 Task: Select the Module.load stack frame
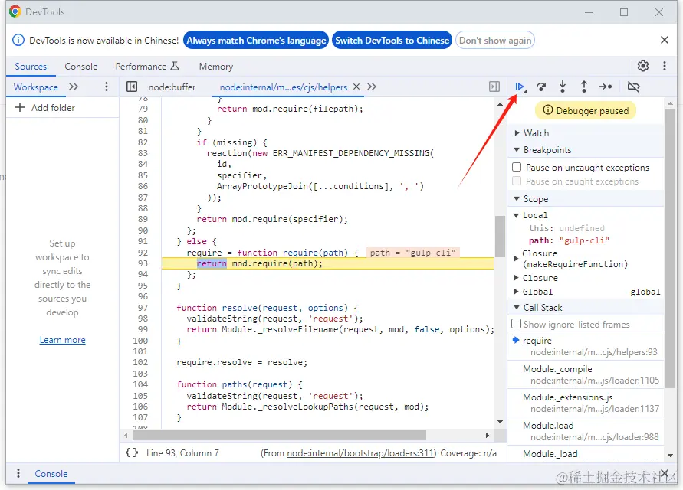[x=586, y=431]
